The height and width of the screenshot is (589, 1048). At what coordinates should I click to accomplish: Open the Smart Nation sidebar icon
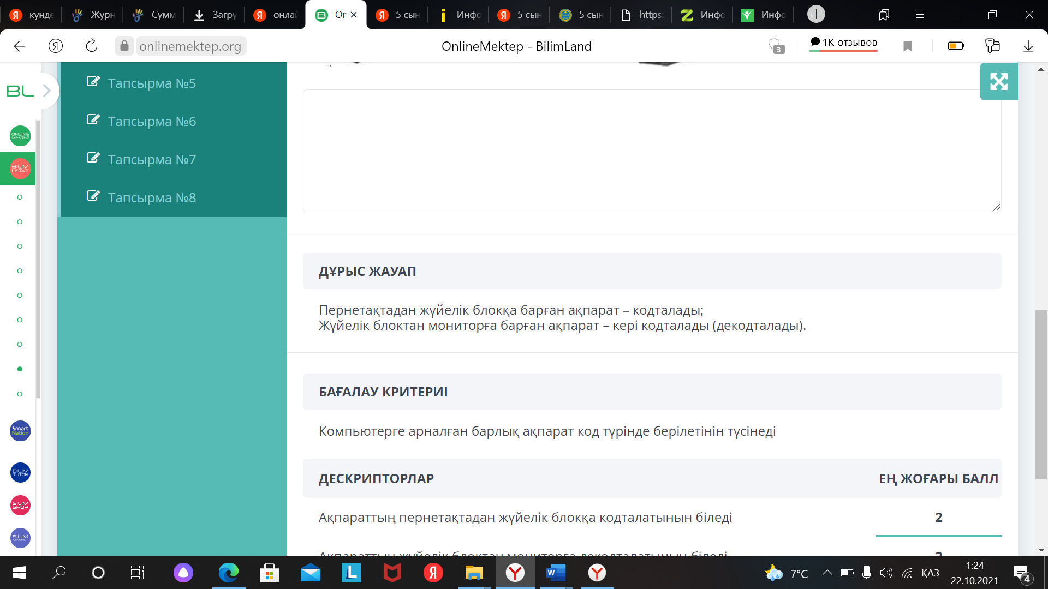click(x=20, y=431)
